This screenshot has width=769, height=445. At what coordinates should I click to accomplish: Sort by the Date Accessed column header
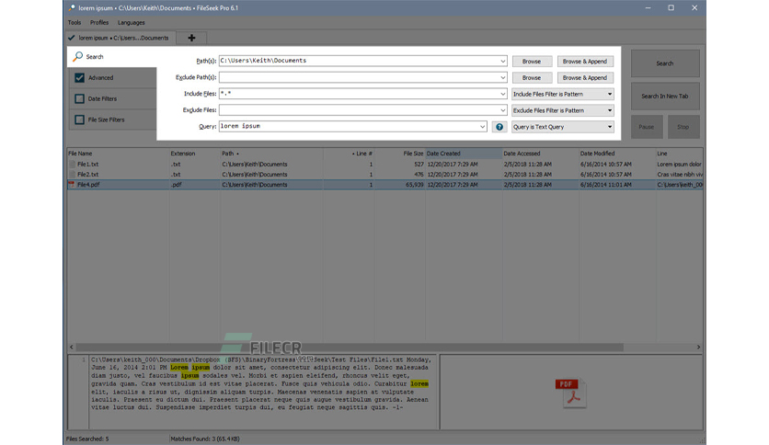tap(541, 154)
